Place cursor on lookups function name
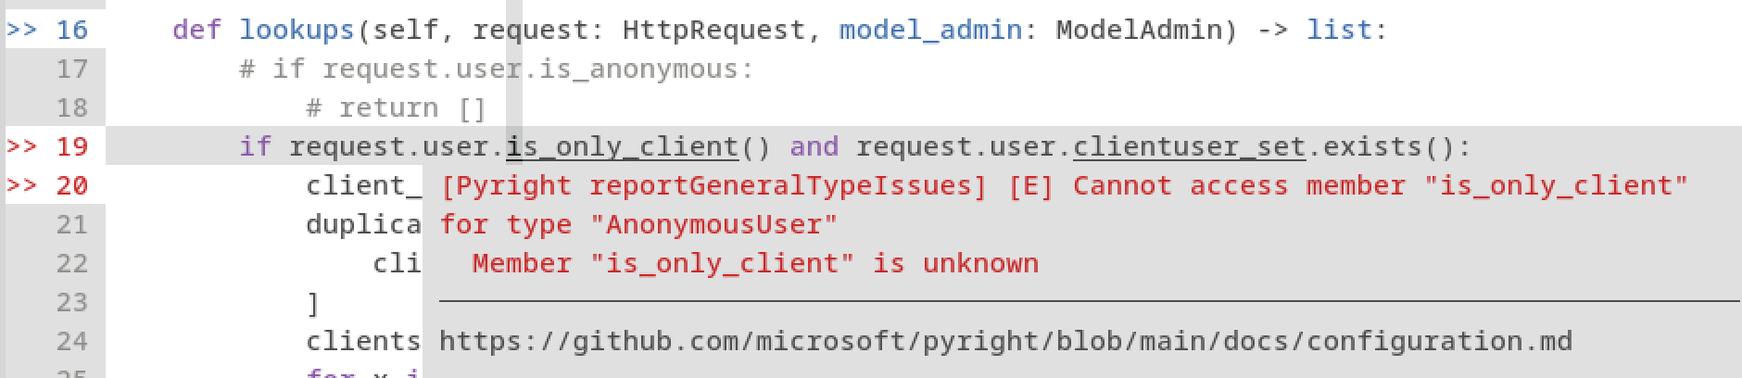This screenshot has width=1742, height=378. 297,30
